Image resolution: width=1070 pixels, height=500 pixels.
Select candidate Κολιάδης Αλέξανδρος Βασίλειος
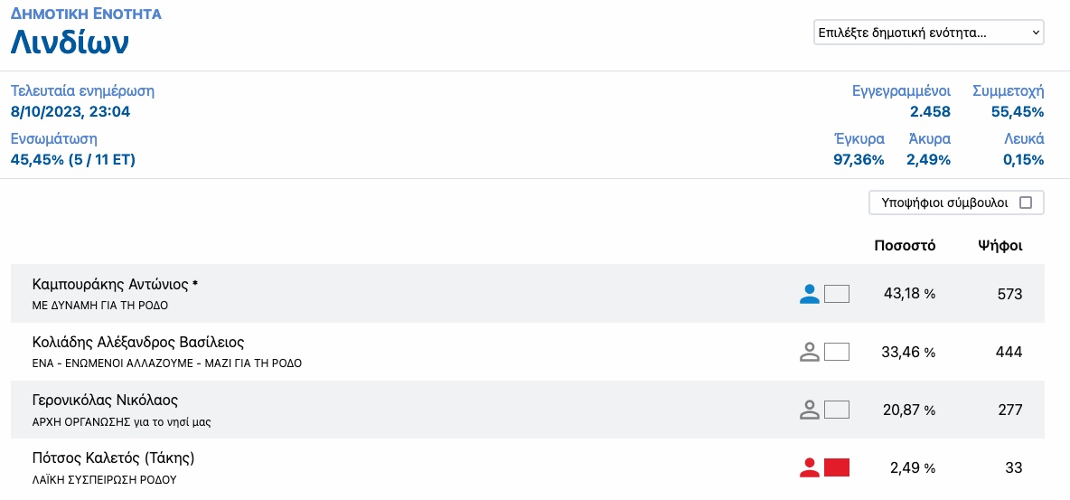pyautogui.click(x=138, y=342)
